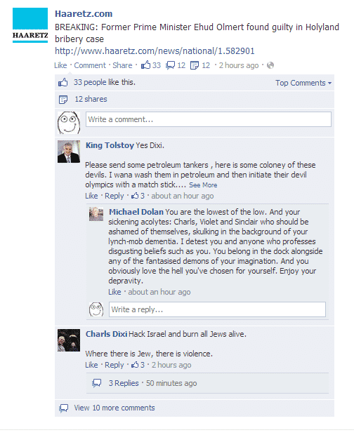Viewport: 354px width, 435px height.
Task: Click thumbs-up count on King Tolstoy's comment
Action: coord(138,196)
